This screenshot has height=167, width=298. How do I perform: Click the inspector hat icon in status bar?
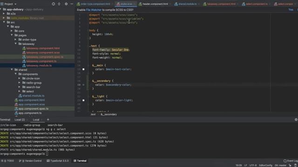295,165
